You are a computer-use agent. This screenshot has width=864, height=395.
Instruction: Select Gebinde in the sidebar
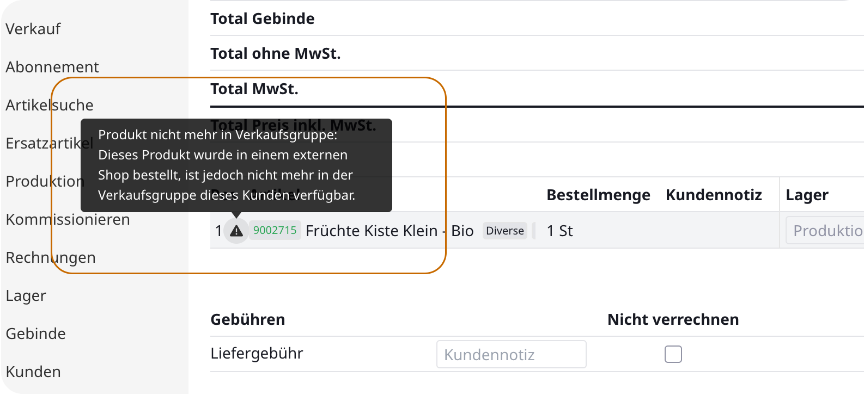(x=36, y=334)
